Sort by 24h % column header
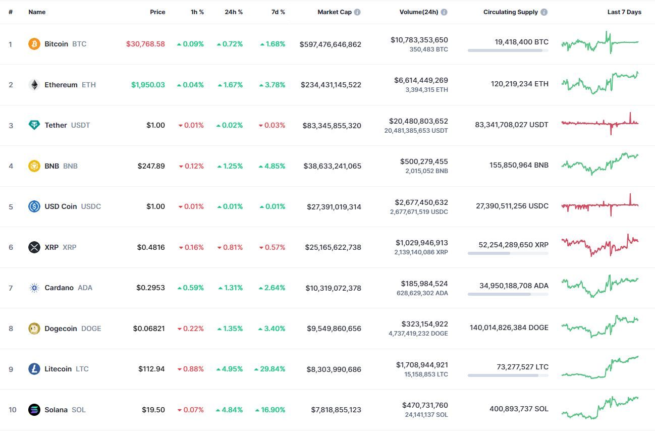The width and height of the screenshot is (655, 436). [234, 12]
